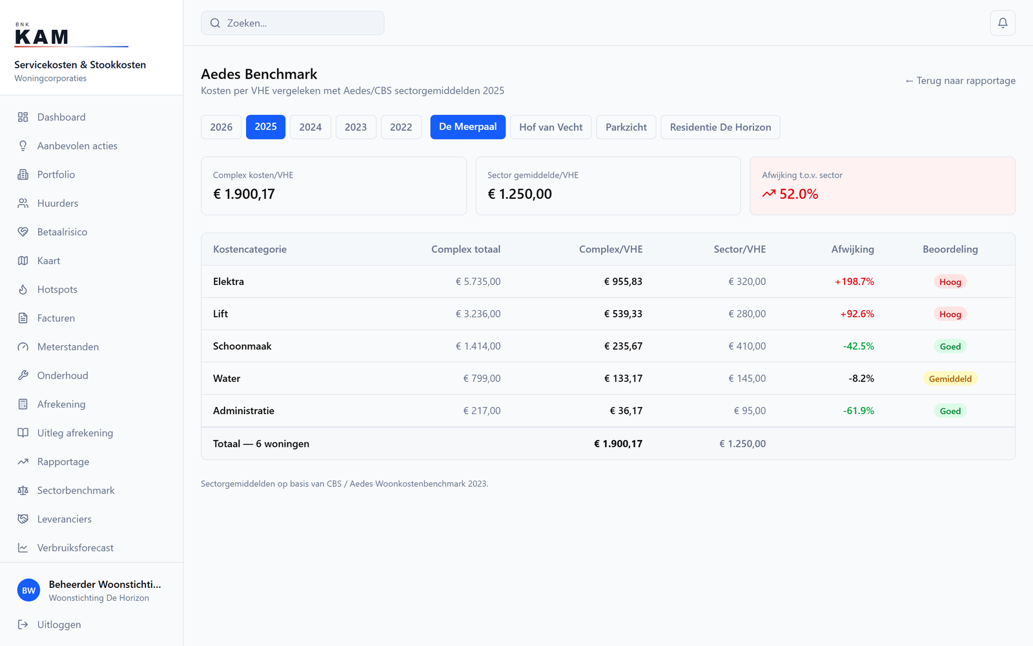Click the Afrekening calculator icon

(23, 404)
